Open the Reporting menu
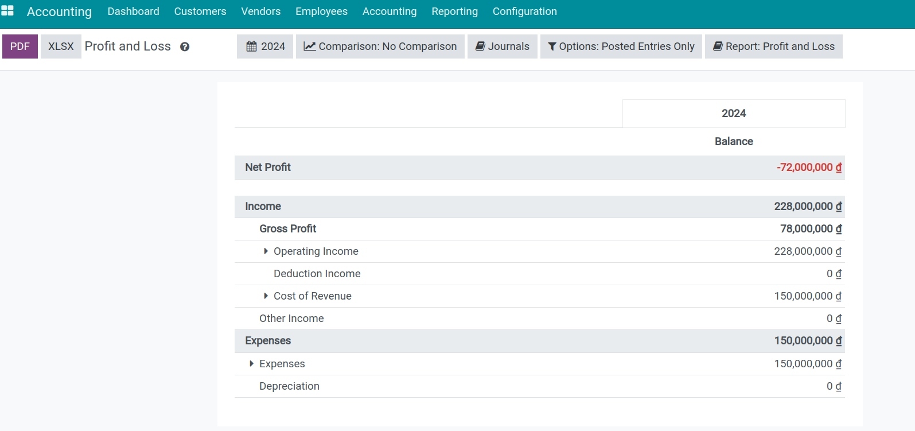Screen dimensions: 915x431 coord(455,11)
